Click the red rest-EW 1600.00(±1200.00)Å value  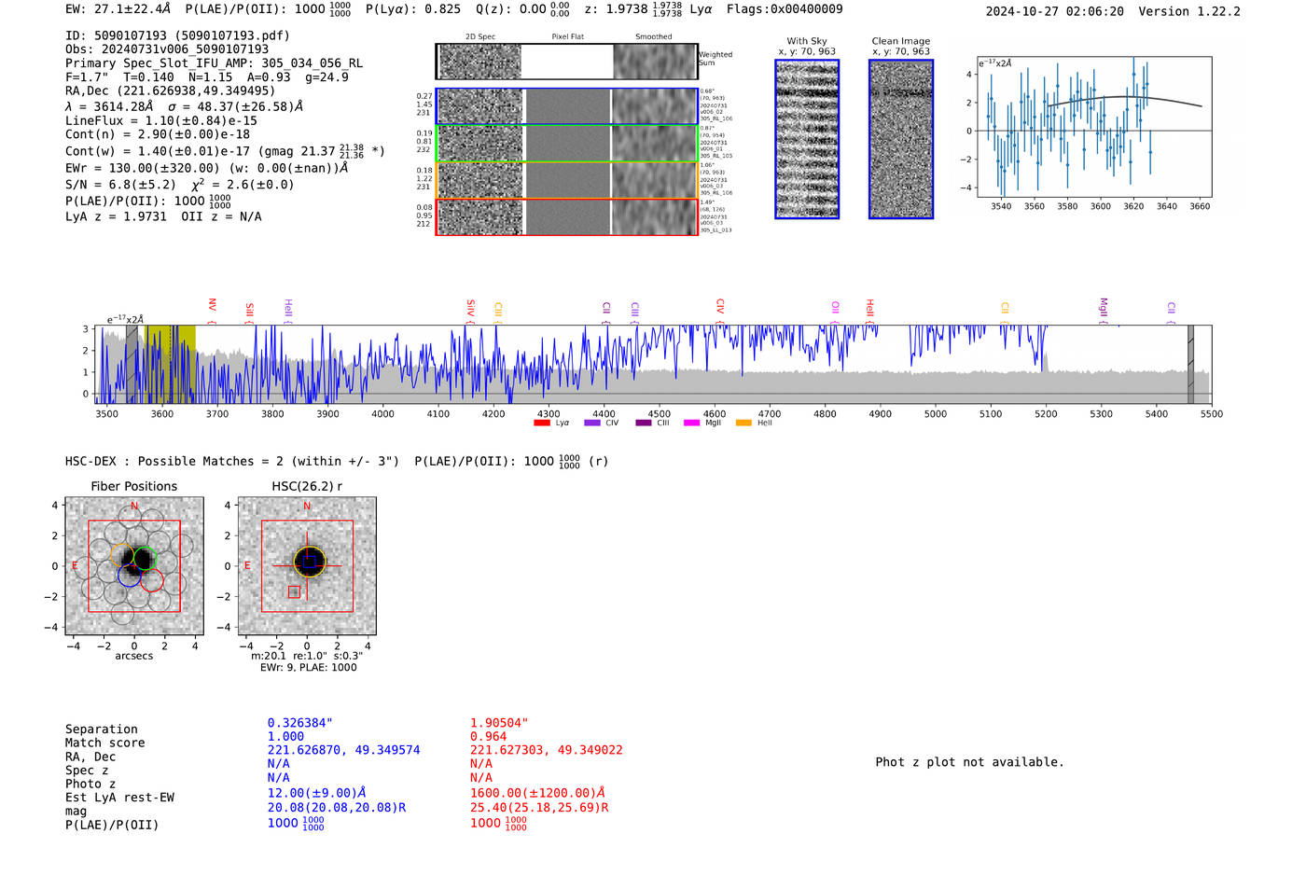[x=538, y=793]
